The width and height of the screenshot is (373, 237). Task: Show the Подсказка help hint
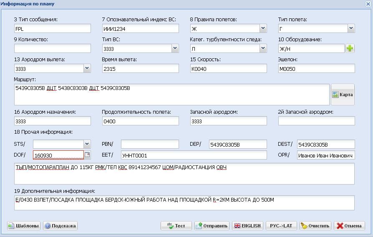tap(60, 226)
